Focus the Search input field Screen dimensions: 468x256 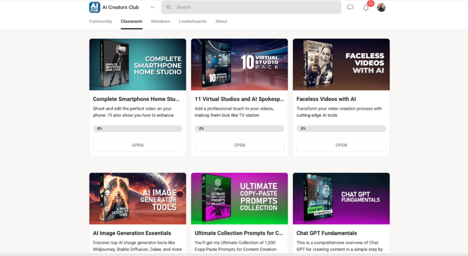(x=251, y=7)
